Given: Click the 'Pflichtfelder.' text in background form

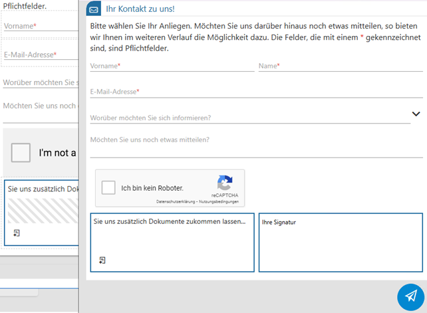Looking at the screenshot, I should (x=25, y=6).
